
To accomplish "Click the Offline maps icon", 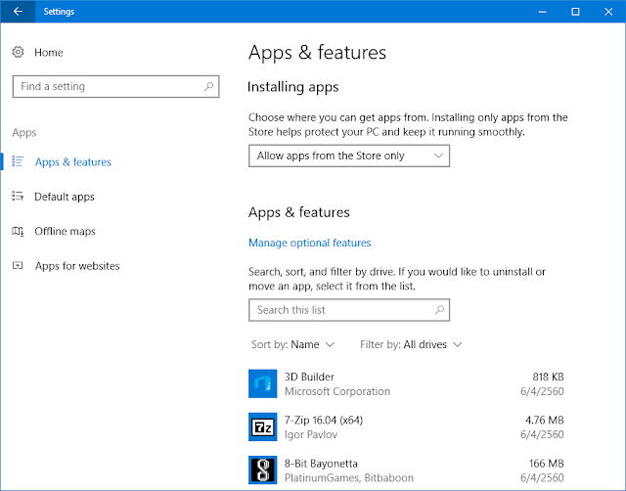I will (x=18, y=231).
